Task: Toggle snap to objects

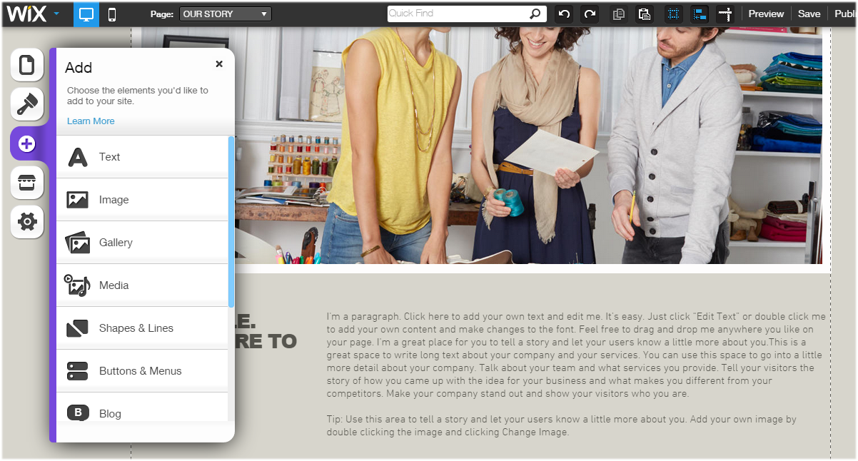Action: [x=700, y=14]
